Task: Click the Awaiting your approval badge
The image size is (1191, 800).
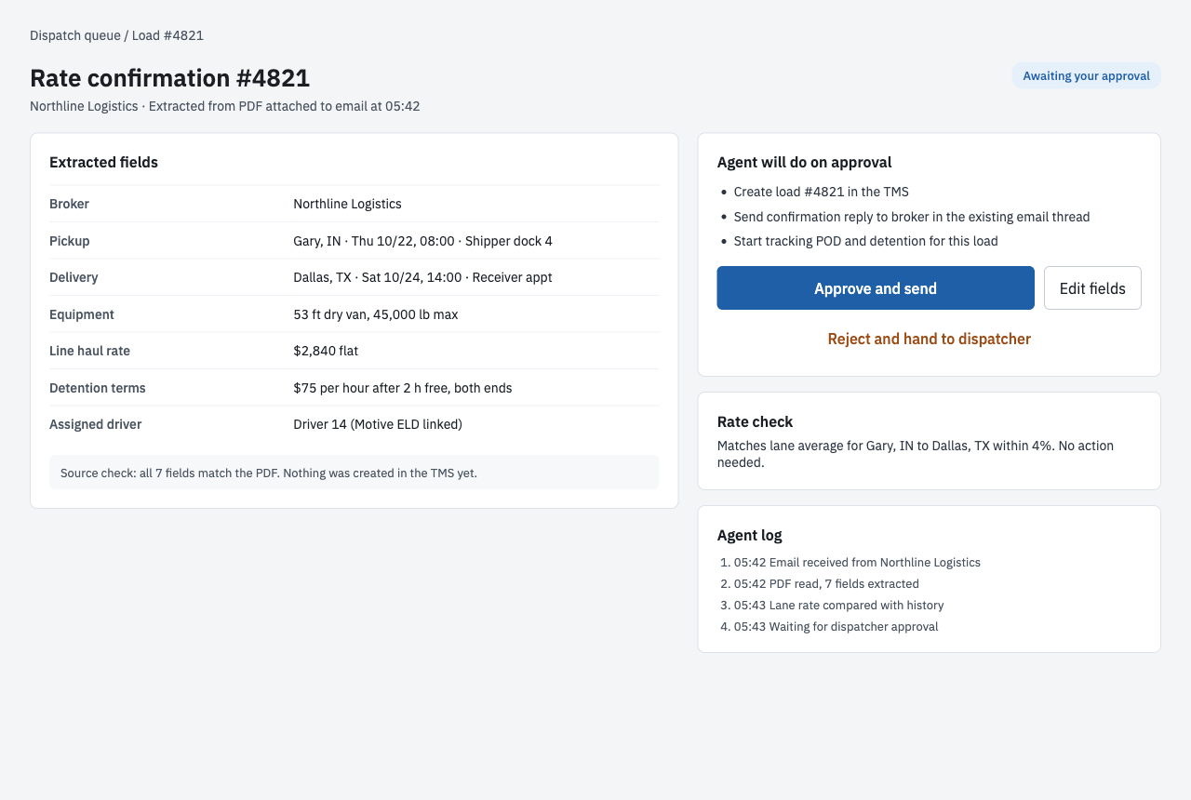Action: (x=1086, y=76)
